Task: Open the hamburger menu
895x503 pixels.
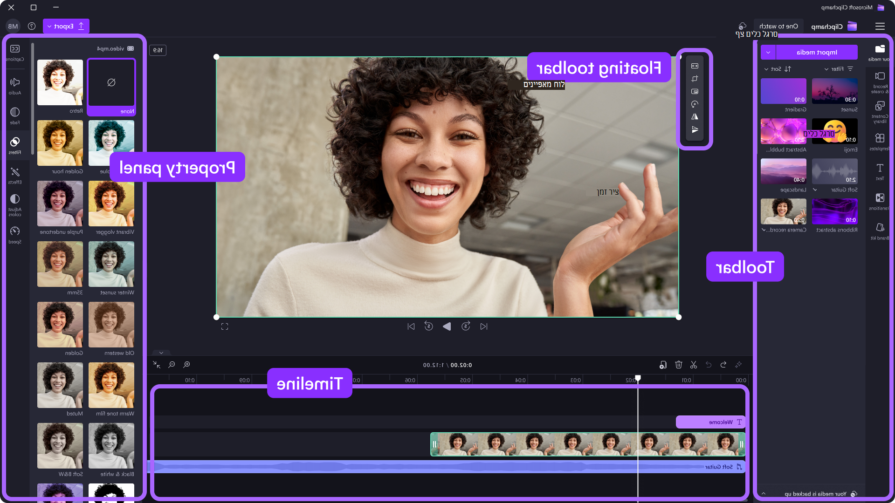Action: (880, 26)
